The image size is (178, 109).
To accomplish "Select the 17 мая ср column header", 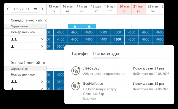I will [82, 9].
